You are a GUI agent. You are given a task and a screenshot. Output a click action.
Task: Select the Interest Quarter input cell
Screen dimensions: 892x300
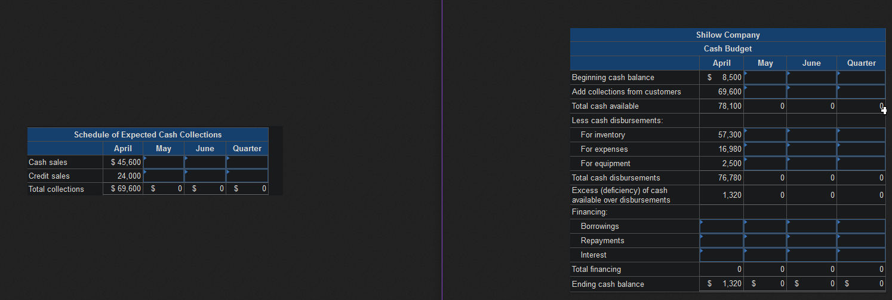[x=861, y=255]
